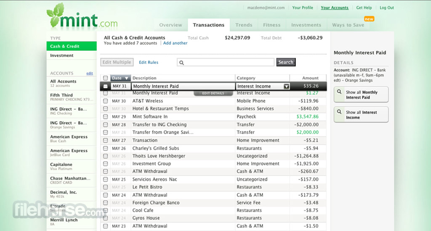Click the Get Help link
The image size is (431, 231).
(x=364, y=8)
